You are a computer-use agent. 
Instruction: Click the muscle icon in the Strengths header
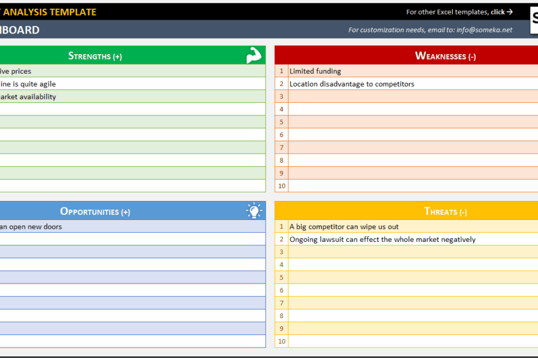point(253,55)
